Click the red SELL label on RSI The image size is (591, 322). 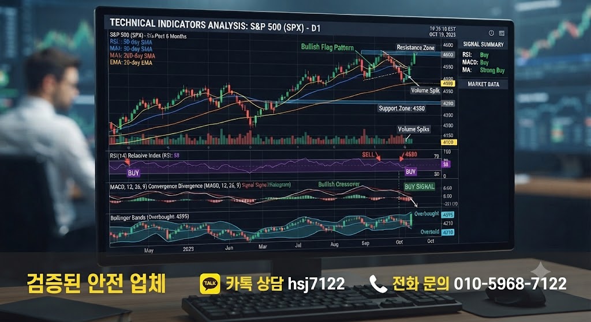(x=368, y=154)
